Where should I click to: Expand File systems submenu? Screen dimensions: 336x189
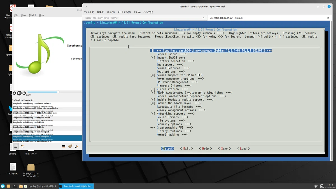[171, 121]
